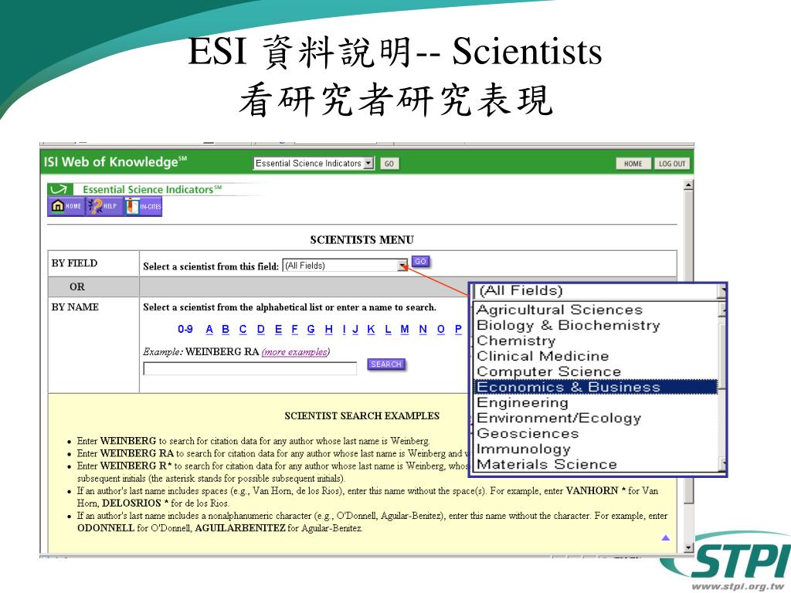
Task: Open the HELP question mark icon
Action: [x=104, y=206]
